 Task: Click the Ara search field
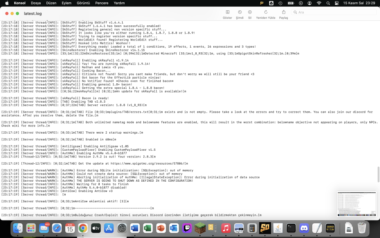[334, 12]
